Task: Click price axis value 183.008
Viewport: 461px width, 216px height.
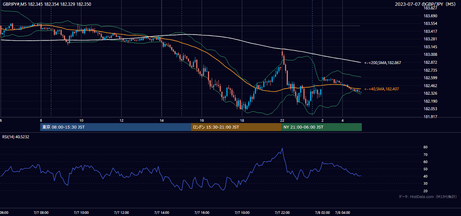Action: (430, 54)
